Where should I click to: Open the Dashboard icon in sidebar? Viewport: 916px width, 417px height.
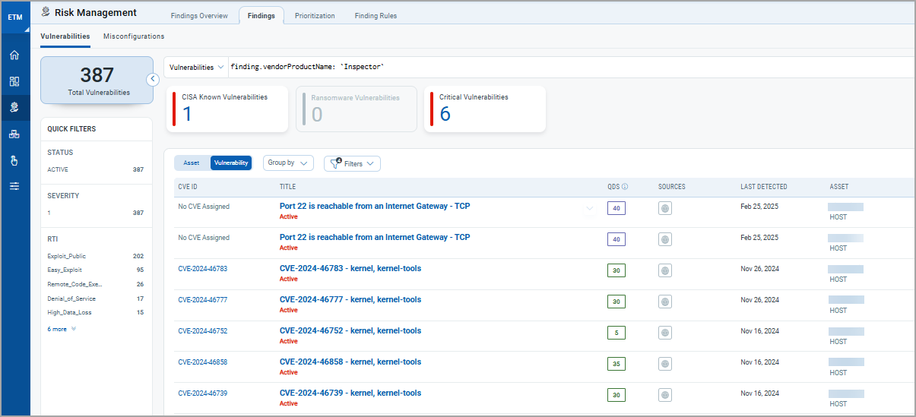[x=14, y=81]
